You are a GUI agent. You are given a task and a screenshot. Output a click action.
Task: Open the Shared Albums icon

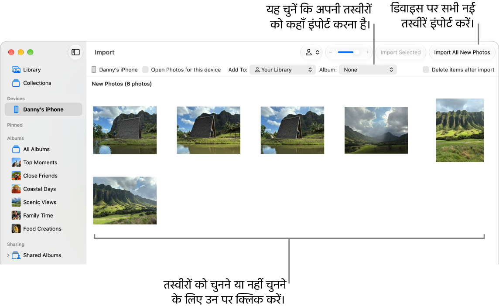coord(16,255)
